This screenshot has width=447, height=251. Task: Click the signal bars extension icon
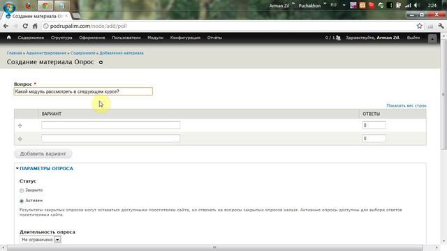[x=430, y=26]
